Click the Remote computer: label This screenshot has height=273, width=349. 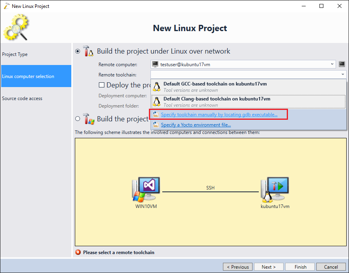118,65
